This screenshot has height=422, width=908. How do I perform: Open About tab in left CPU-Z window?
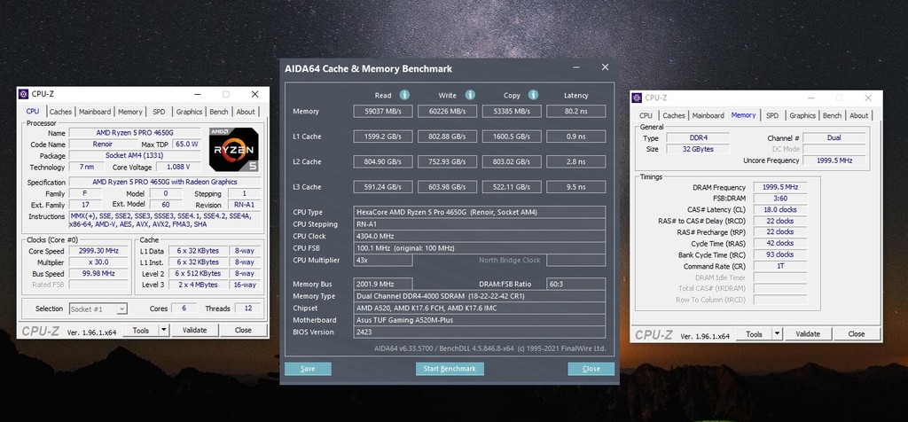(x=246, y=112)
